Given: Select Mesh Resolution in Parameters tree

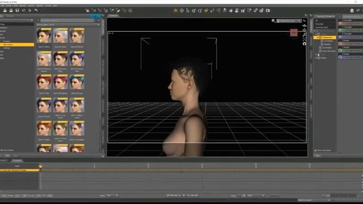Looking at the screenshot, I should pos(329,51).
